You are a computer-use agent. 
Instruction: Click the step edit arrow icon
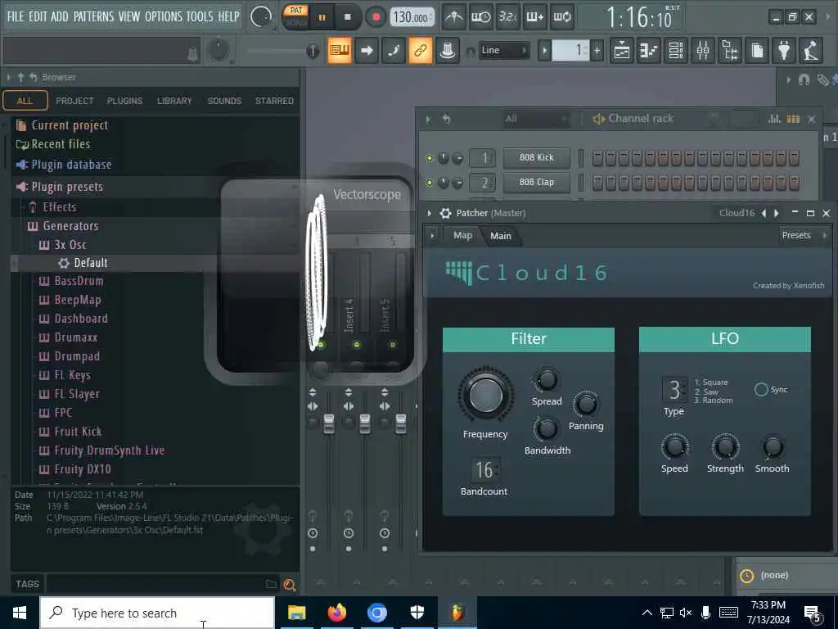(x=366, y=50)
